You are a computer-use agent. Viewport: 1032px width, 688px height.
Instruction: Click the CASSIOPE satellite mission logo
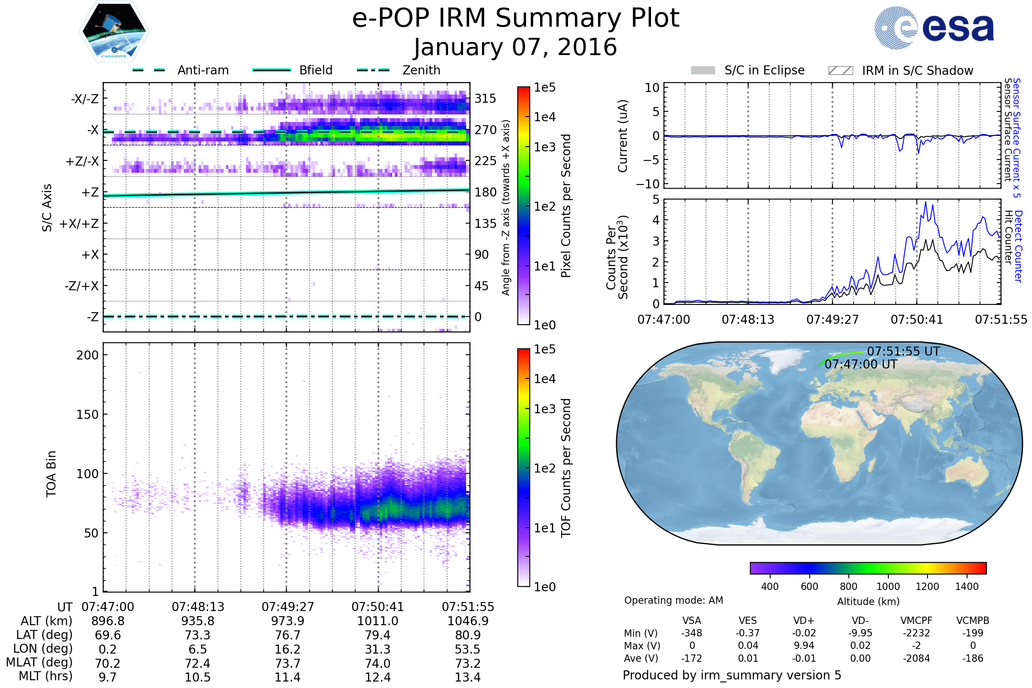114,31
